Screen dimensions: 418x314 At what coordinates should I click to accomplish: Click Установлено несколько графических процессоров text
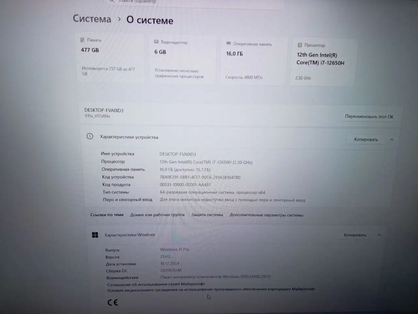(179, 73)
